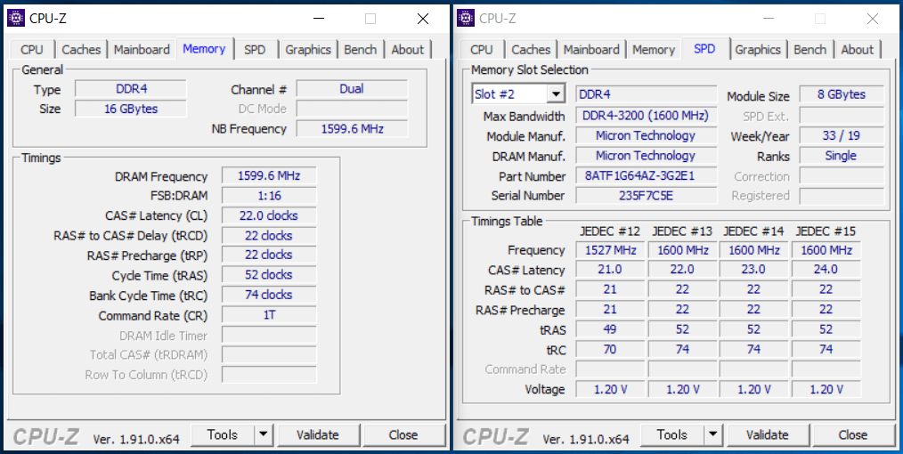Screen dimensions: 903x454
Task: Click the tRCD 22 clocks value
Action: [x=269, y=235]
